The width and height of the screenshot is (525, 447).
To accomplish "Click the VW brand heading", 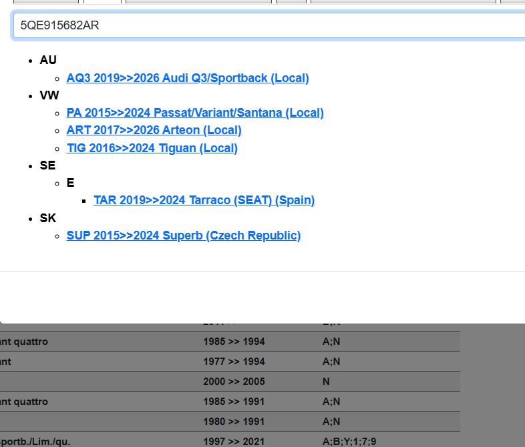I will pyautogui.click(x=49, y=95).
